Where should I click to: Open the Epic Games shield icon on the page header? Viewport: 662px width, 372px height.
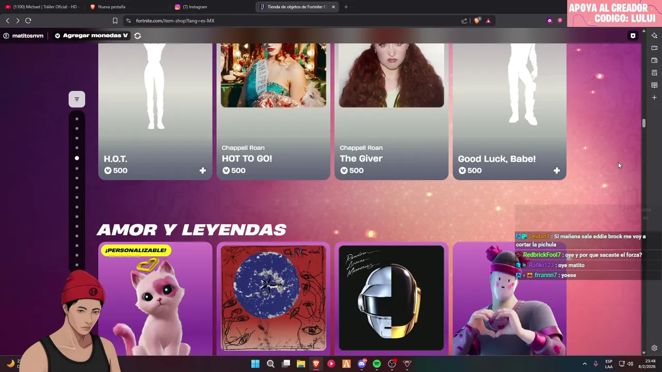coord(633,36)
